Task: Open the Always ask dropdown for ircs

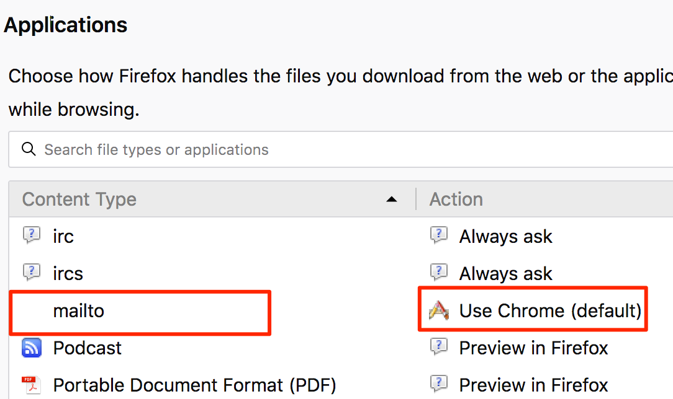Action: [x=505, y=273]
